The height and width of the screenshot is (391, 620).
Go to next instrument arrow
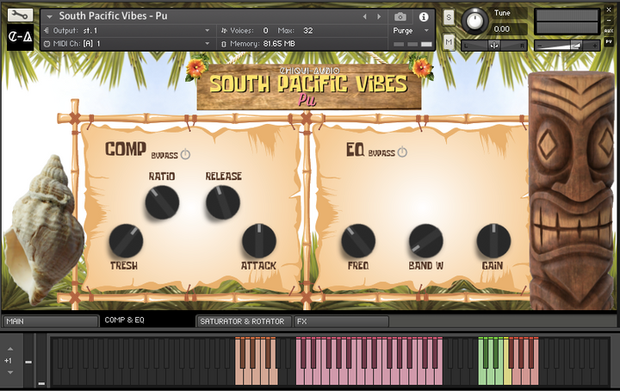click(379, 16)
